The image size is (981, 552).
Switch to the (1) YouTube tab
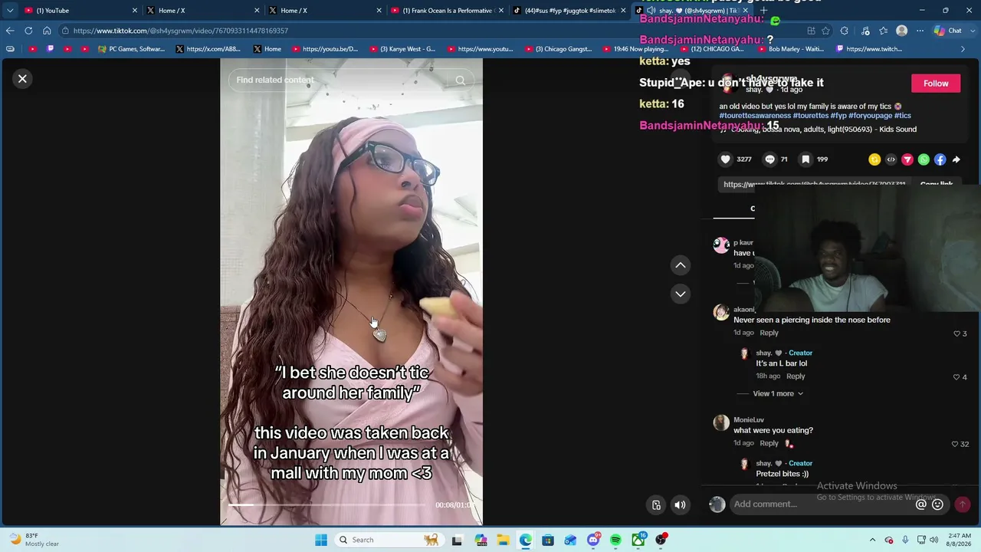click(75, 10)
